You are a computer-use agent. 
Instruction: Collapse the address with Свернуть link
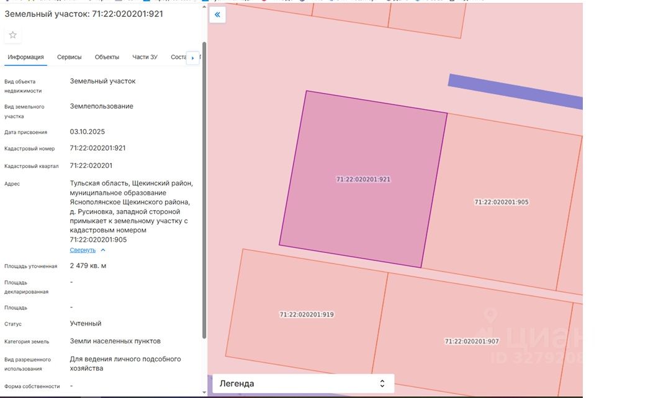pos(83,250)
